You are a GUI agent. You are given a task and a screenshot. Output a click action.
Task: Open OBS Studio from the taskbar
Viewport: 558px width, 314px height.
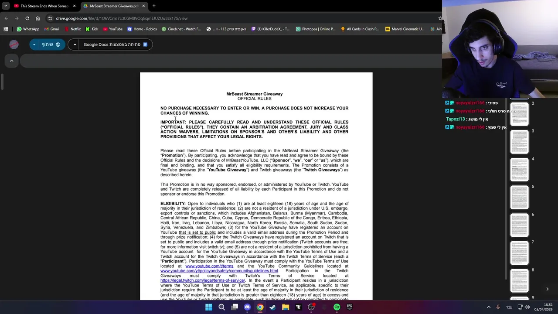[311, 307]
